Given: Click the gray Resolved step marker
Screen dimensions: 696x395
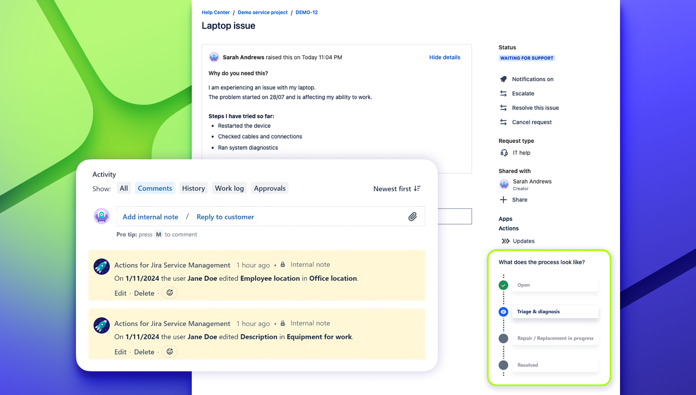Looking at the screenshot, I should click(x=503, y=365).
